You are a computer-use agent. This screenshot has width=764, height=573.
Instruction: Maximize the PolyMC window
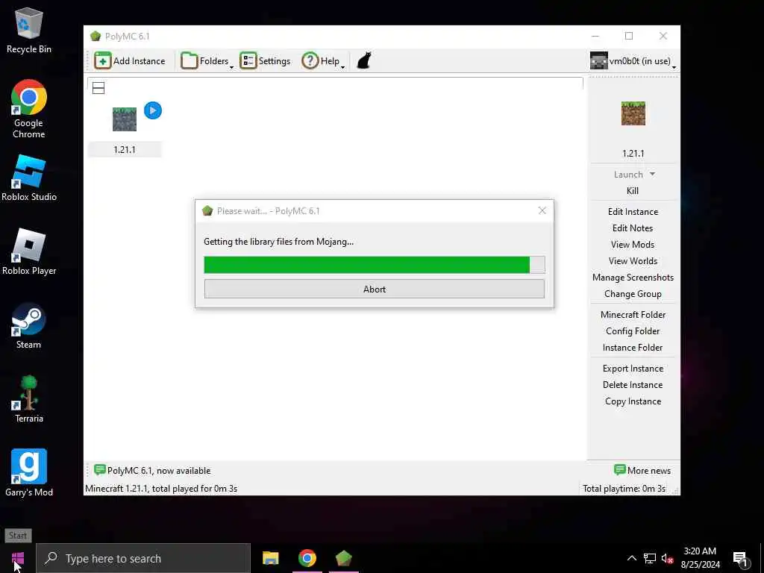(x=629, y=36)
